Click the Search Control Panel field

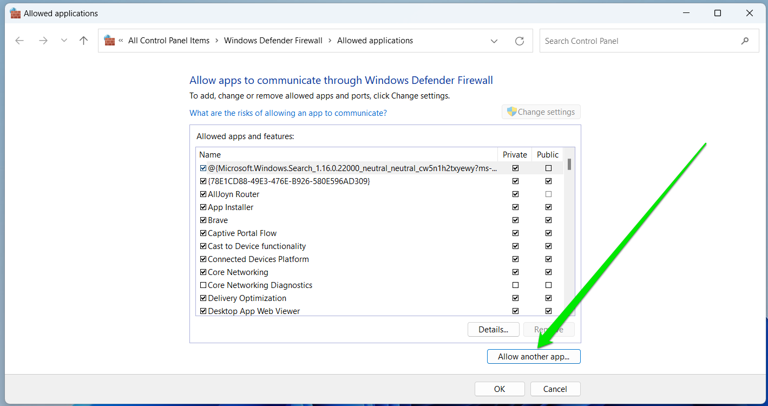[639, 41]
